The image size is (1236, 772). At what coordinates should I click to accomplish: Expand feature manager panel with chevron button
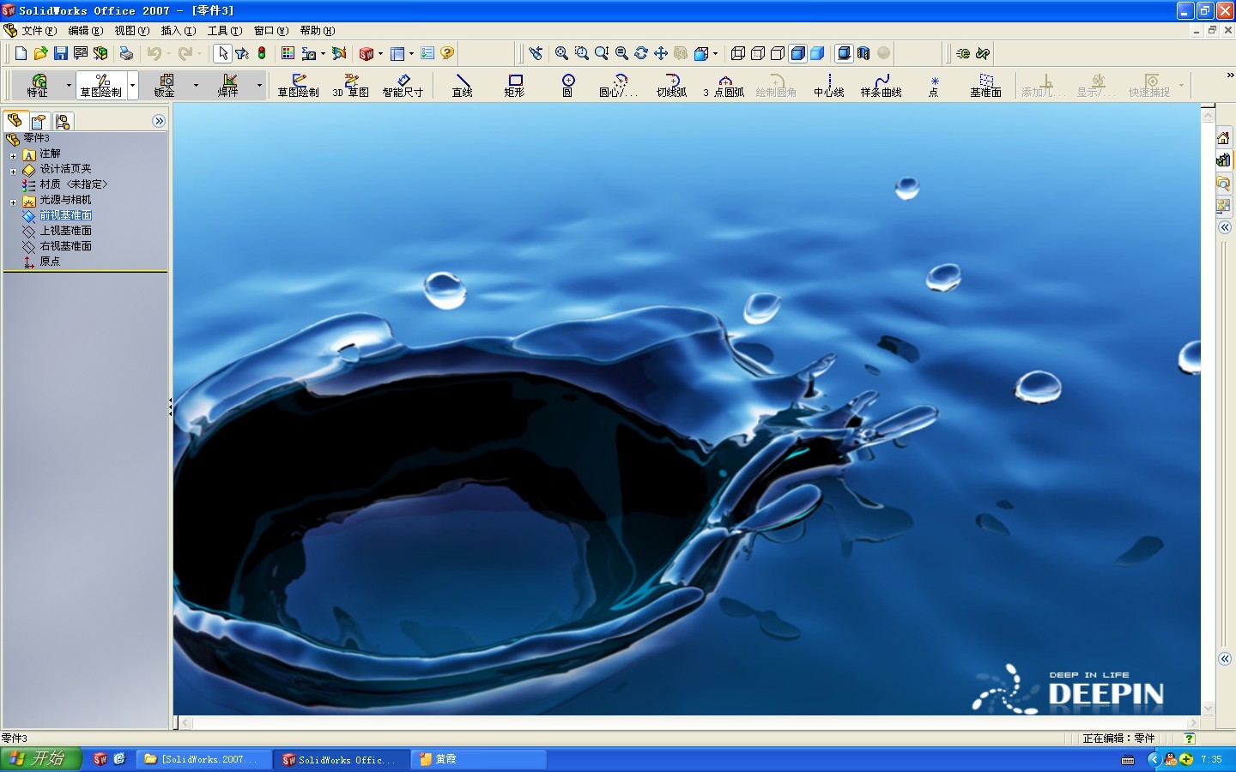coord(159,121)
